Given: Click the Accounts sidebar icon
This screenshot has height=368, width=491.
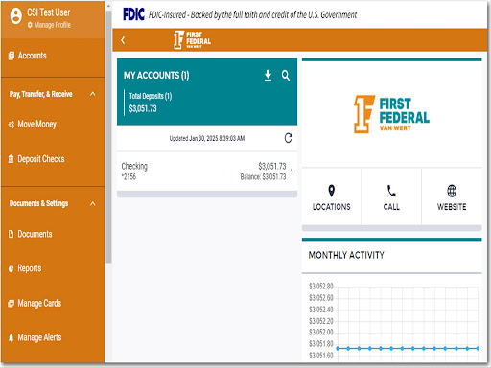Looking at the screenshot, I should [x=12, y=56].
